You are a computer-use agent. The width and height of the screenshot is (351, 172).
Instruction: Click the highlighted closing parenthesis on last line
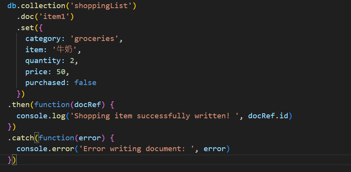click(x=14, y=160)
